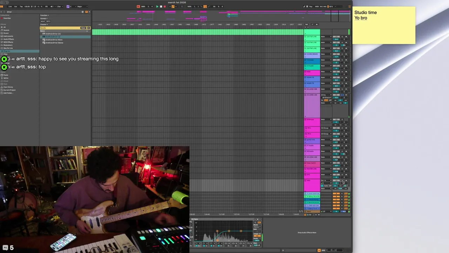Set 22 JUNO-106 monitoring to Off
The image size is (449, 253).
pyautogui.click(x=330, y=100)
